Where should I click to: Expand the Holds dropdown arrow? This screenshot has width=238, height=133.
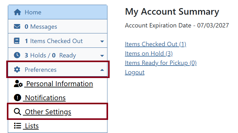point(102,56)
